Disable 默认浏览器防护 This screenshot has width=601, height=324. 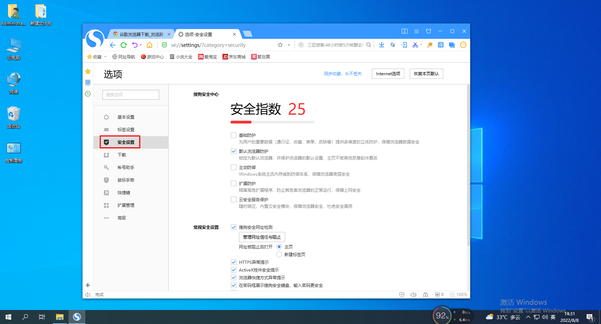(233, 151)
